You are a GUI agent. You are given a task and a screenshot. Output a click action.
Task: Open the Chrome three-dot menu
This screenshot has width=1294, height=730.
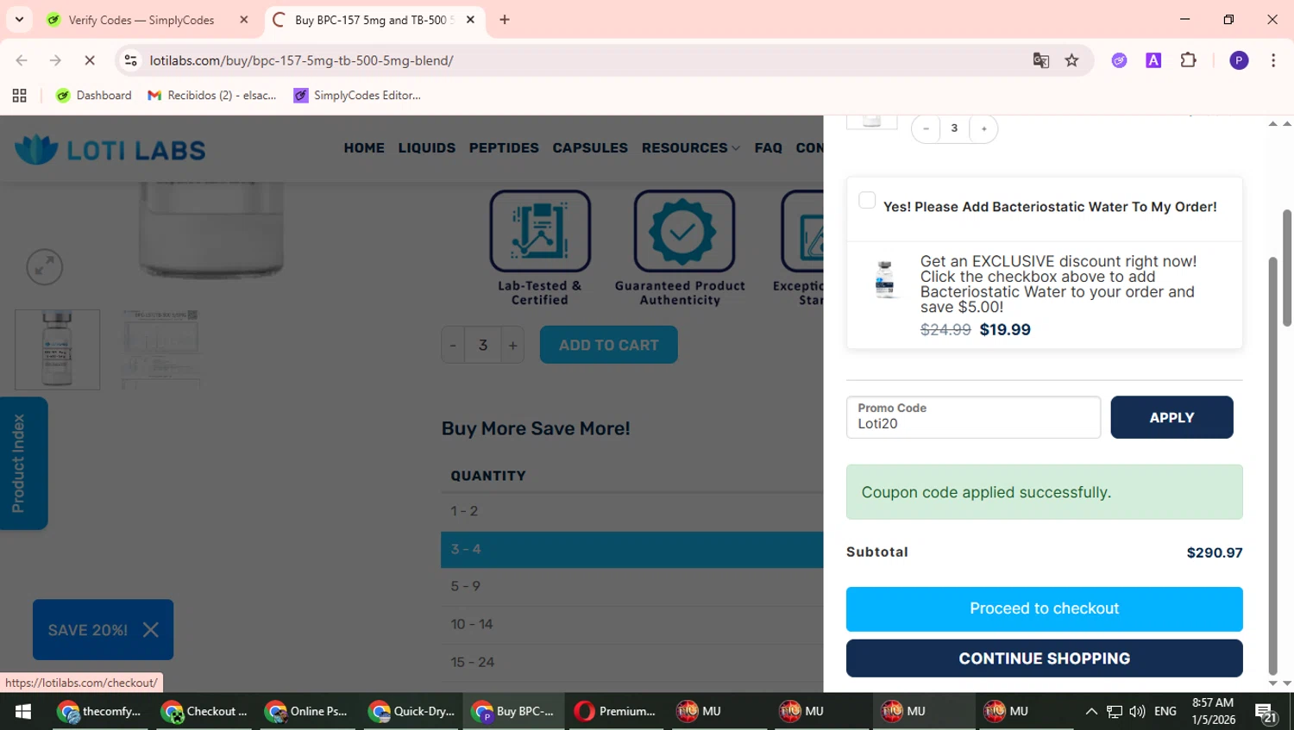pos(1273,60)
